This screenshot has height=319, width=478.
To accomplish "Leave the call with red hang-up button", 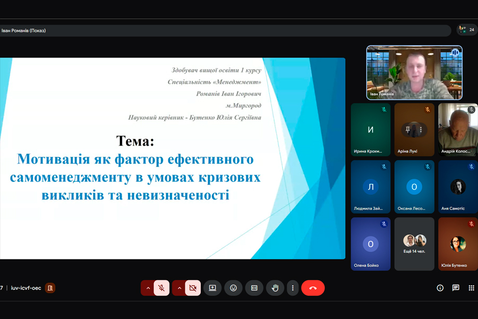I will (x=313, y=288).
